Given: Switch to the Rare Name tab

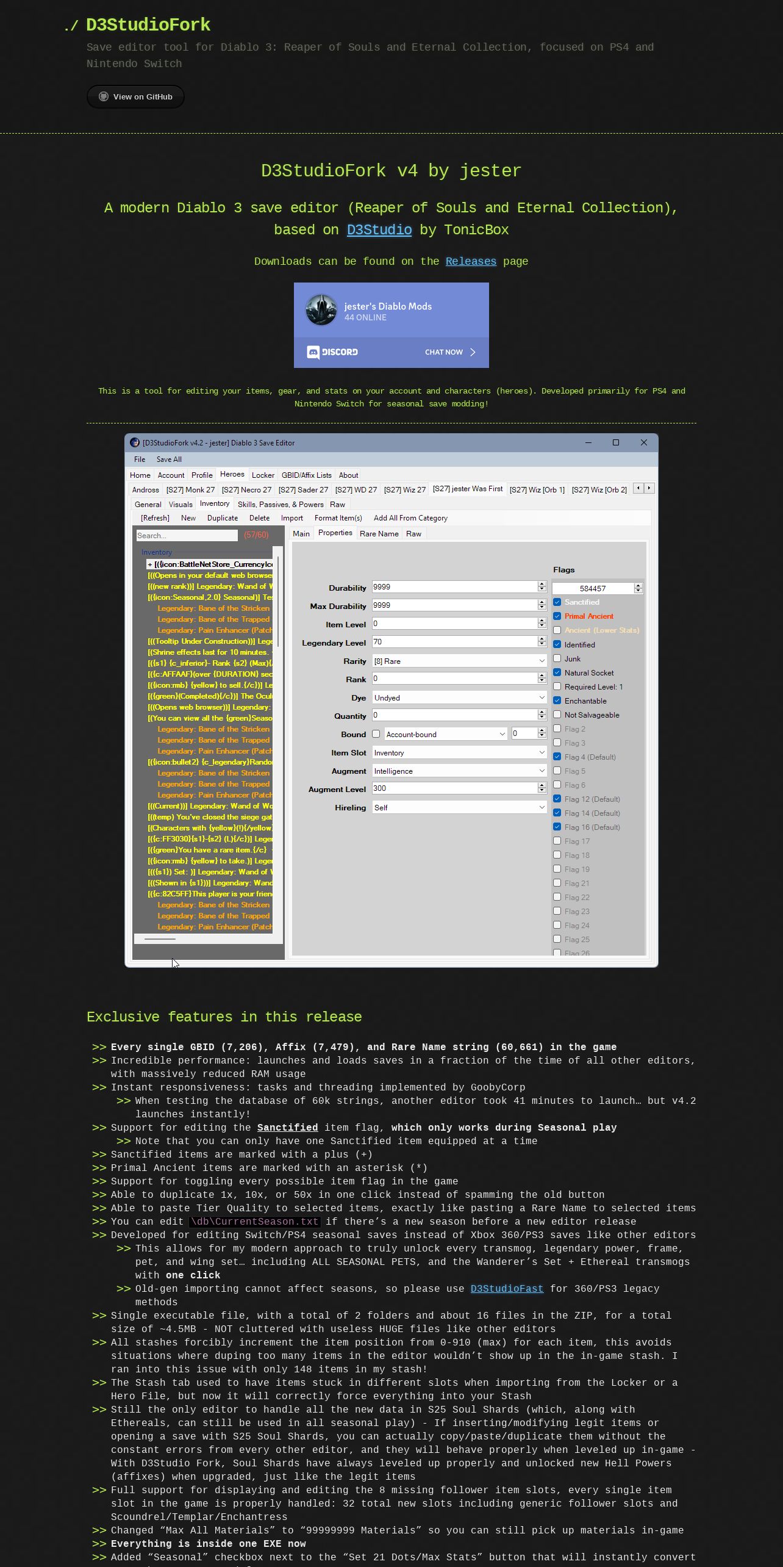Looking at the screenshot, I should [379, 534].
